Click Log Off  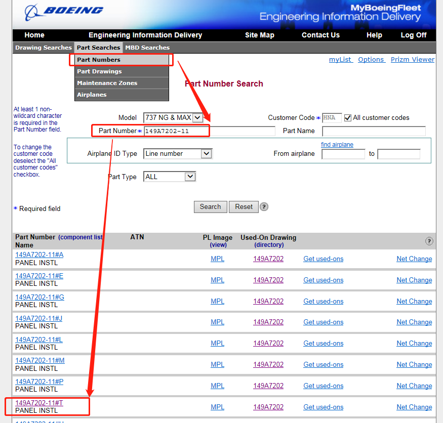414,35
